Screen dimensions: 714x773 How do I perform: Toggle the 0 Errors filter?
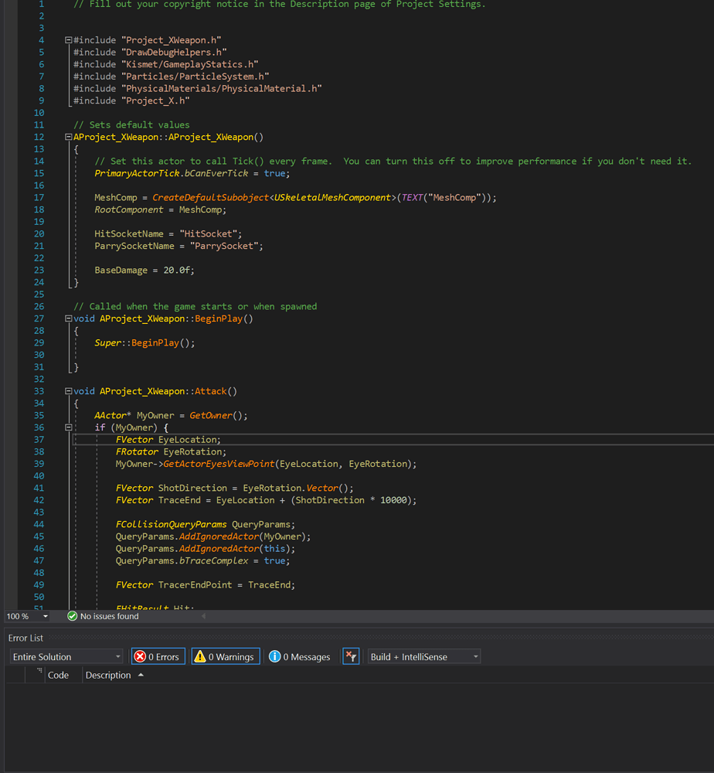tap(158, 656)
